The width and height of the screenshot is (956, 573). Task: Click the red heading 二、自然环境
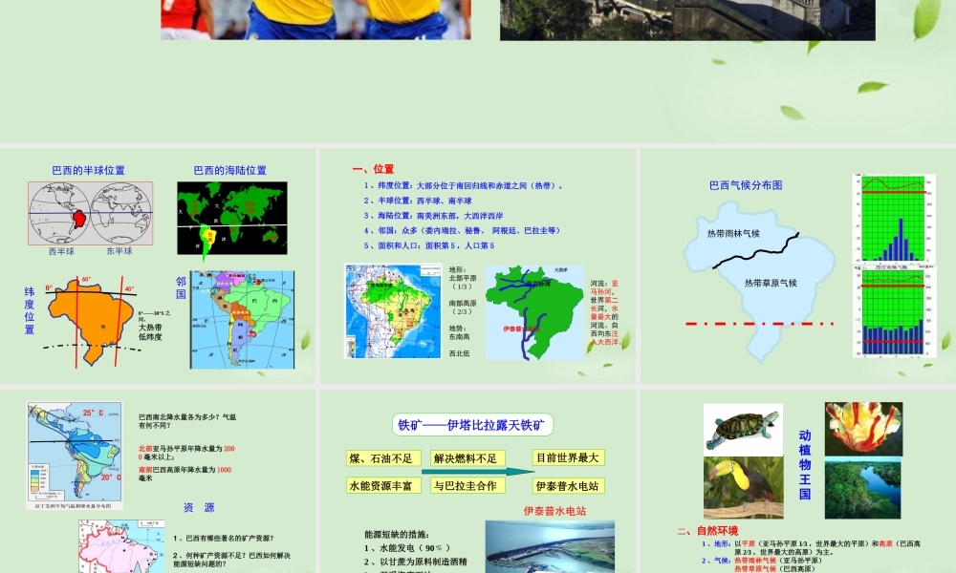(707, 531)
